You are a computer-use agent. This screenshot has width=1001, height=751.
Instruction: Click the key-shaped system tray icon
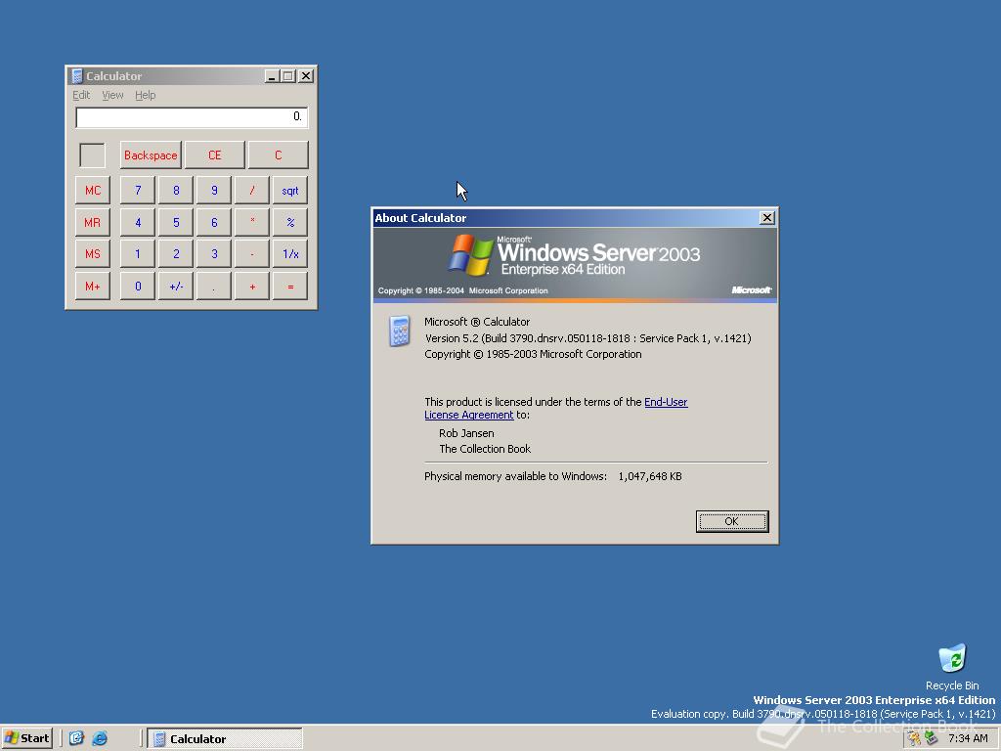point(915,739)
